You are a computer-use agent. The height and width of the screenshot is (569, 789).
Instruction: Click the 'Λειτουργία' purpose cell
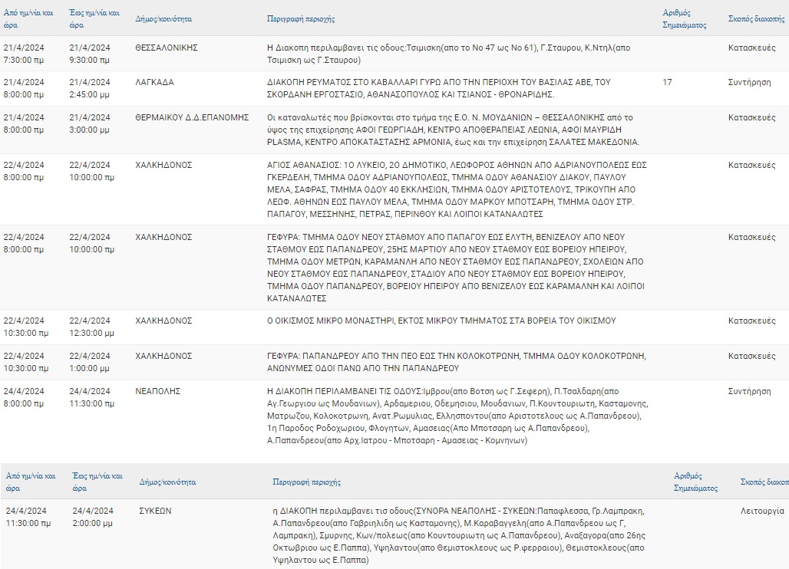coord(762,510)
